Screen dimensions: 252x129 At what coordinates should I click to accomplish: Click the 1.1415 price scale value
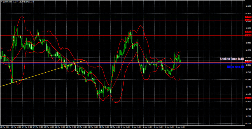pos(248,109)
